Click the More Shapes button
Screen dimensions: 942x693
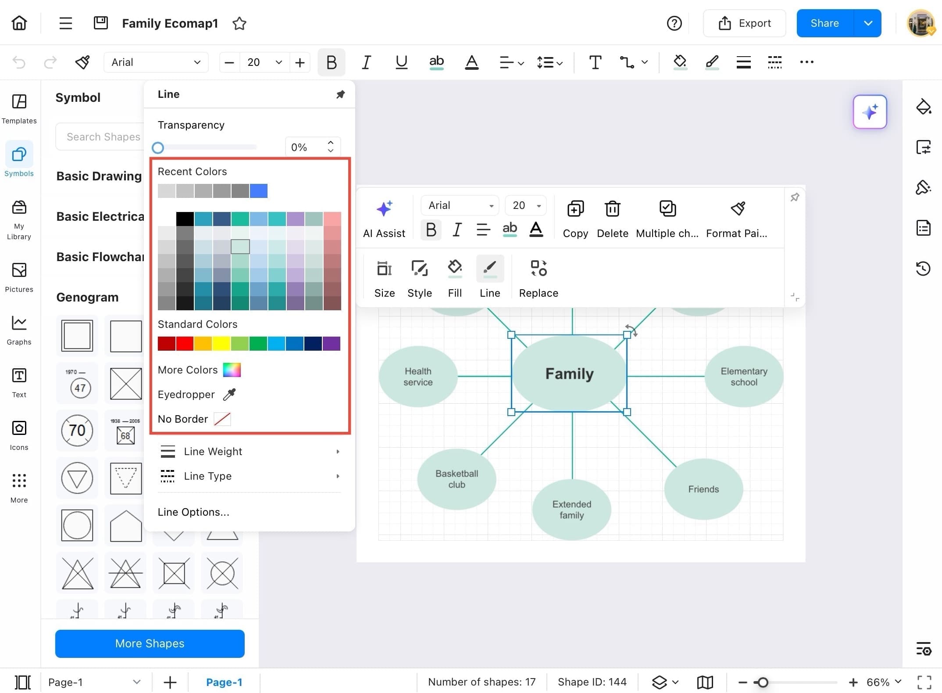pos(150,643)
